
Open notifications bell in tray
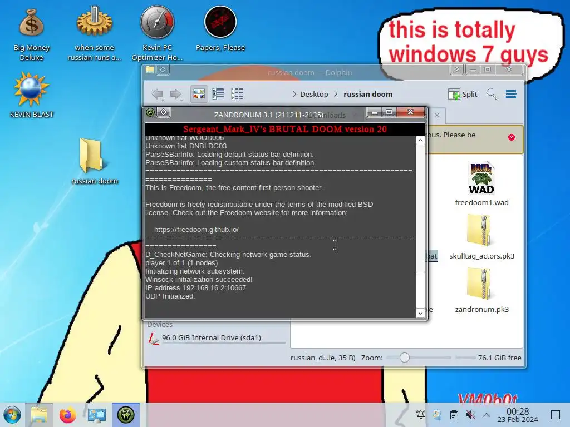421,415
